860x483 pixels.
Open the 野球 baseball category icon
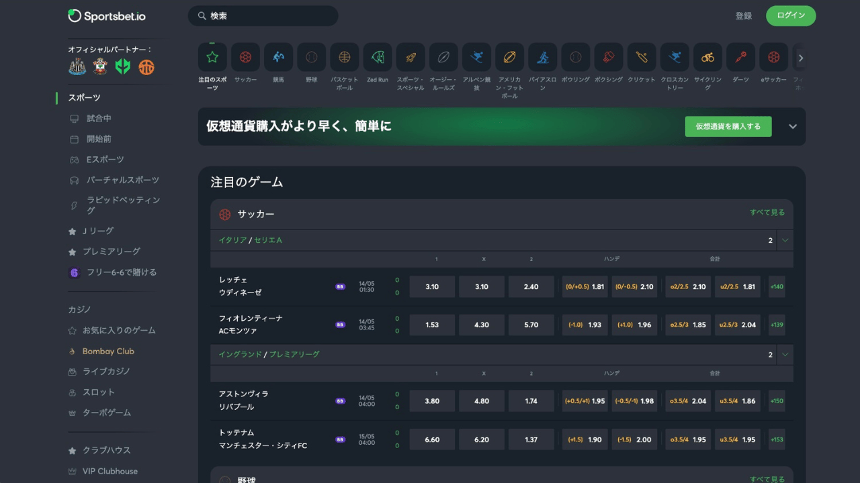click(x=311, y=57)
